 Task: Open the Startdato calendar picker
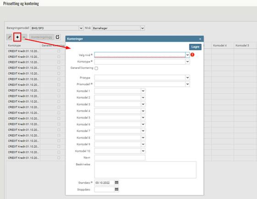pos(117,183)
